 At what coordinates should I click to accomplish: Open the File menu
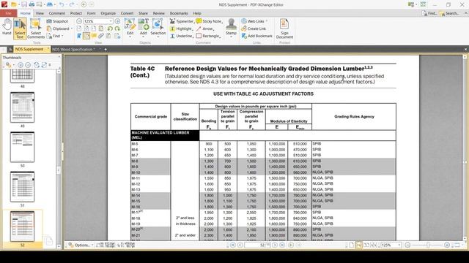[8, 13]
